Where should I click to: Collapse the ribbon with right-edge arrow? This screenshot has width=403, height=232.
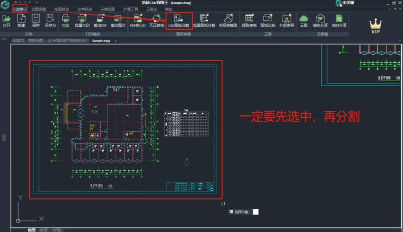400,41
